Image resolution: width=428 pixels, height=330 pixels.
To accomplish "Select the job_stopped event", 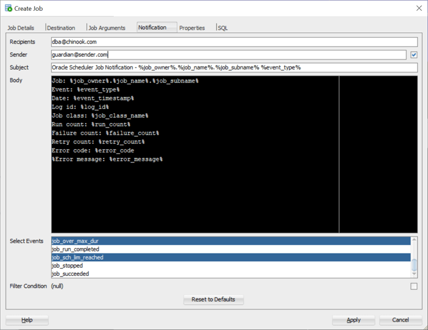I will click(x=231, y=265).
